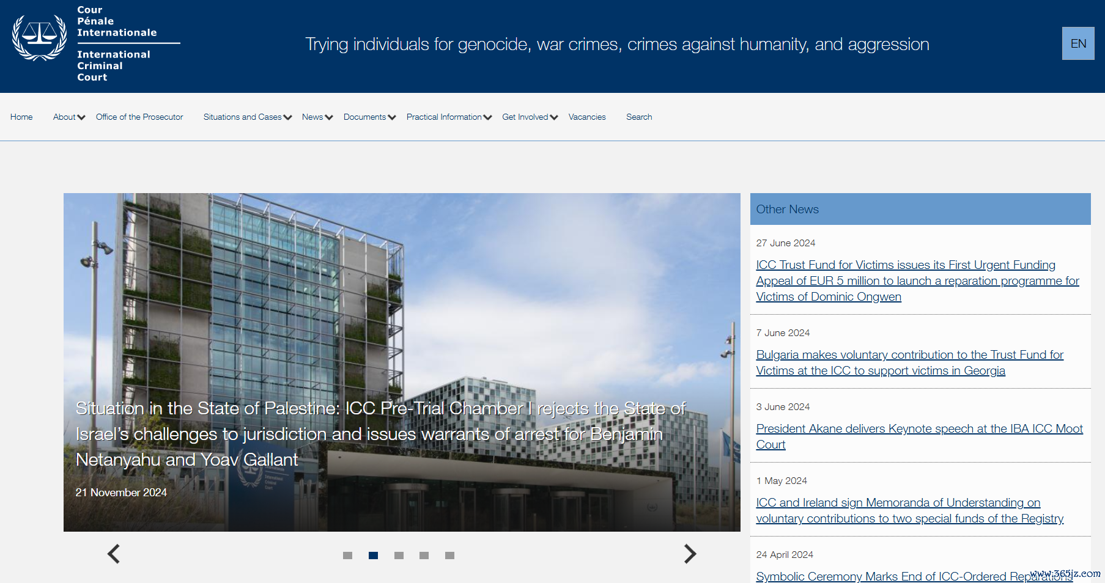Click the International Criminal Court title

[x=114, y=66]
